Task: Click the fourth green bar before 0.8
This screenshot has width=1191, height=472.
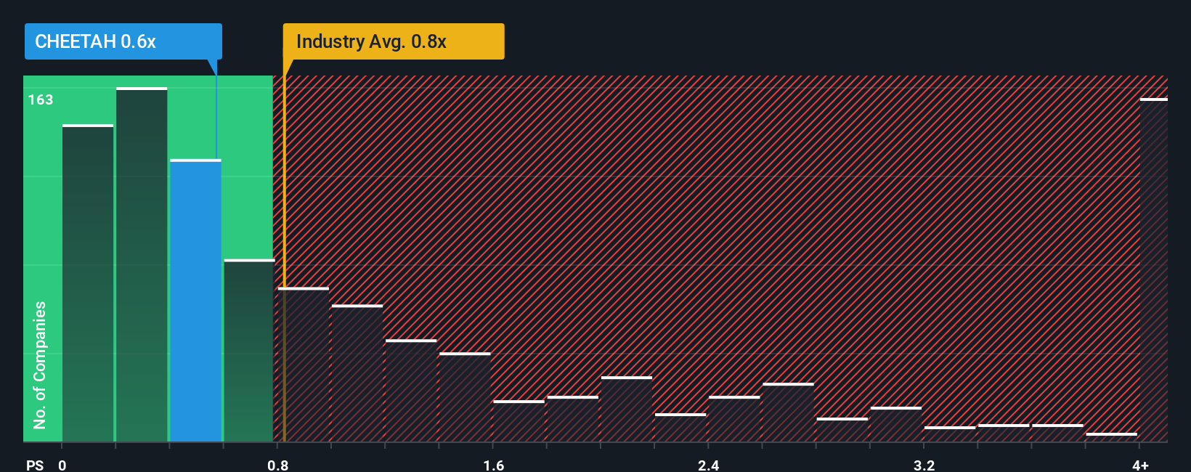Action: pyautogui.click(x=249, y=351)
